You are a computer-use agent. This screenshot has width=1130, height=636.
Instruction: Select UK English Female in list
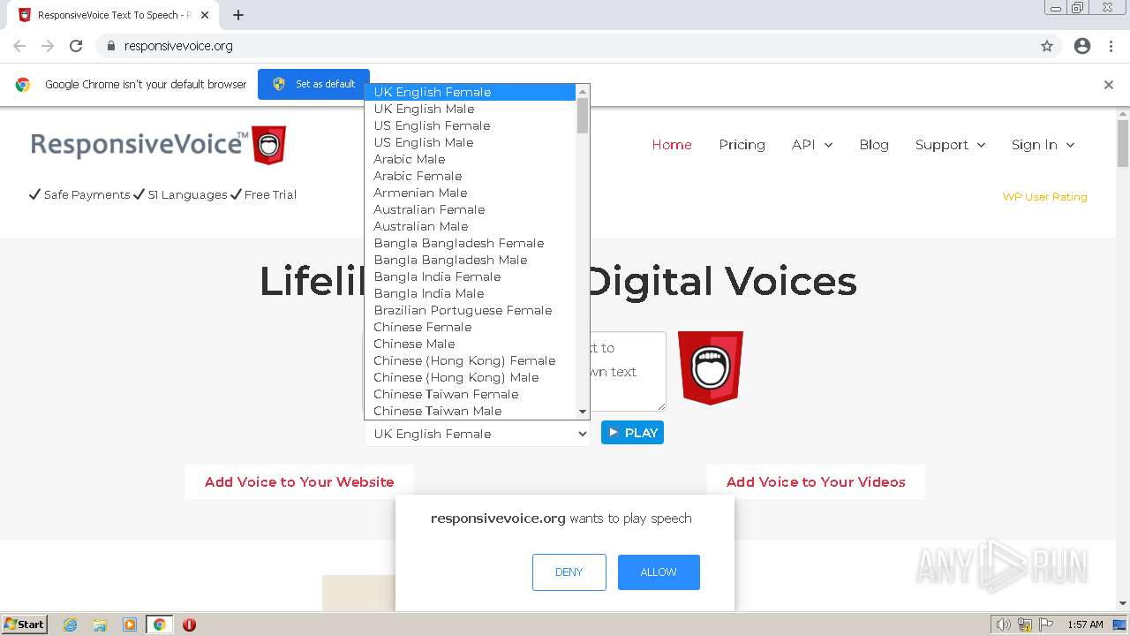click(x=470, y=92)
